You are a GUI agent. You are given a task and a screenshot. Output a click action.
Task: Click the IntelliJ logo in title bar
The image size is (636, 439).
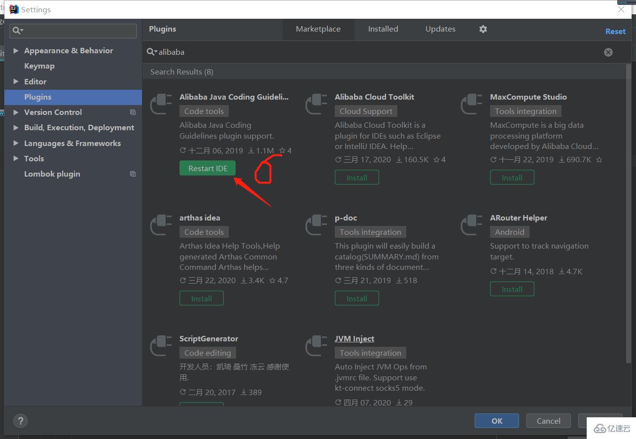point(14,9)
